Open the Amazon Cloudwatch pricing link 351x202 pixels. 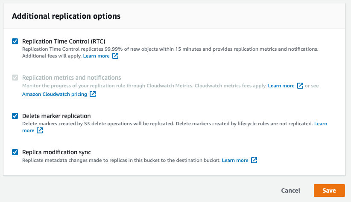click(x=55, y=94)
